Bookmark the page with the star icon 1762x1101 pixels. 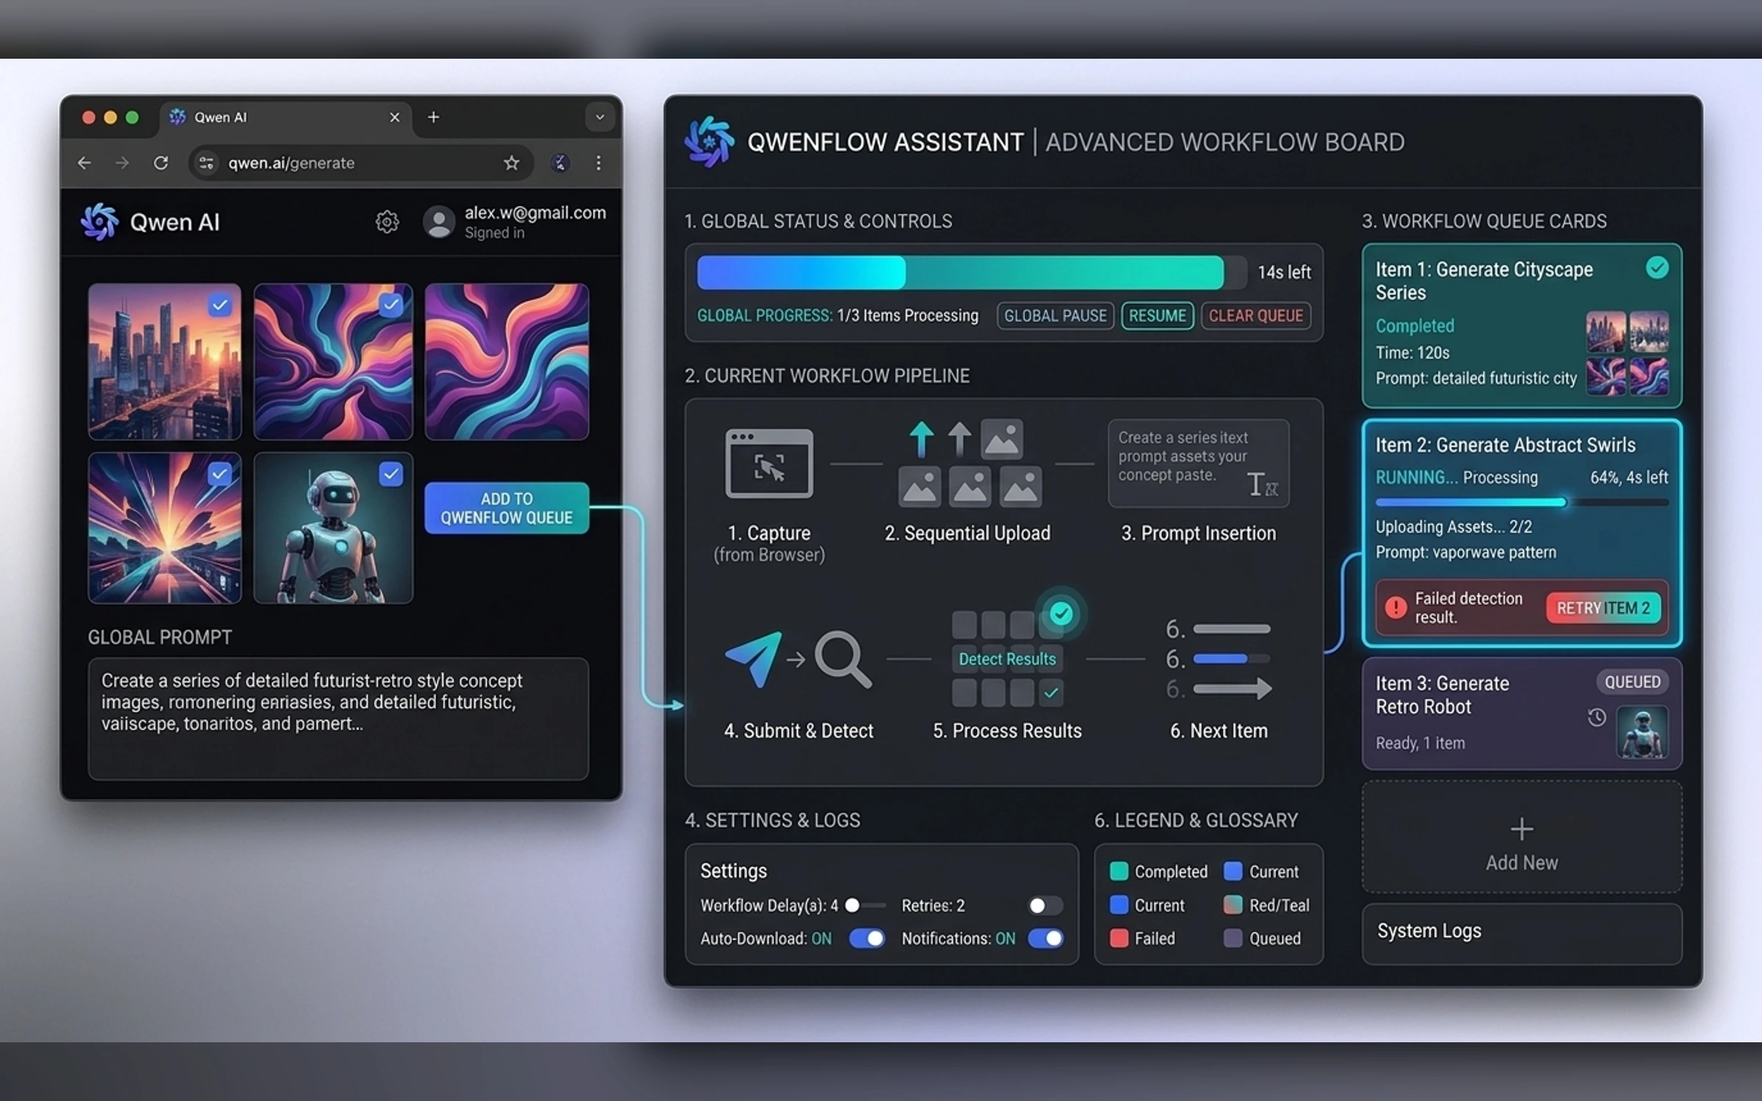click(512, 163)
